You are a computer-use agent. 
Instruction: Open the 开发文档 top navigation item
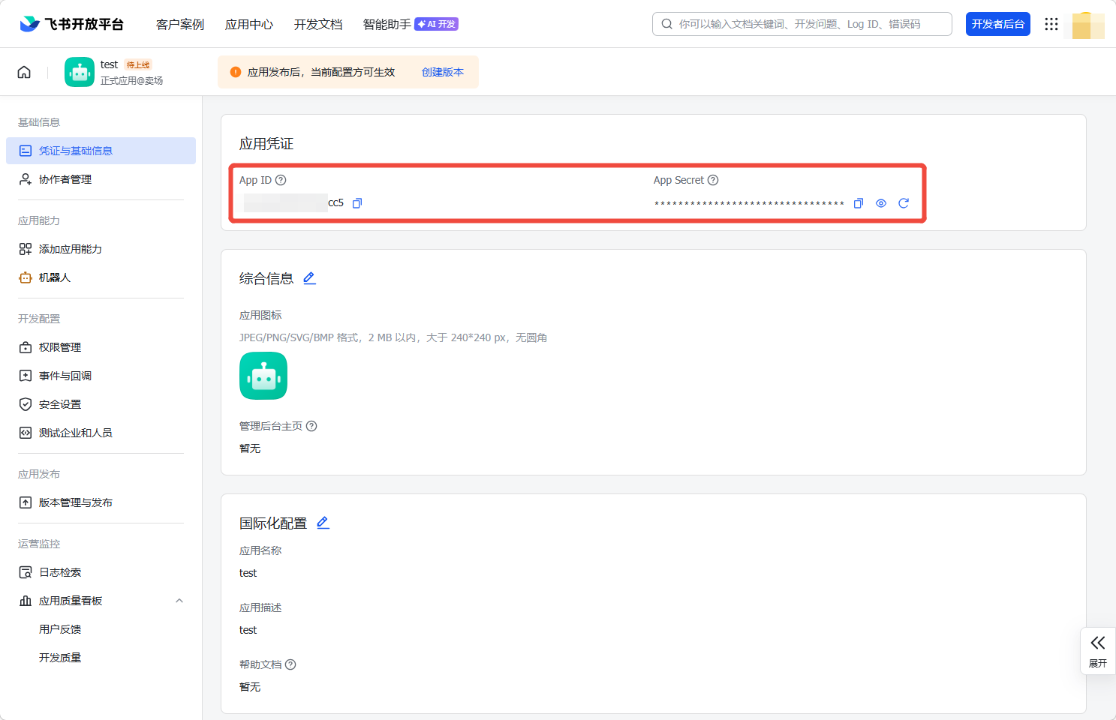(x=318, y=24)
